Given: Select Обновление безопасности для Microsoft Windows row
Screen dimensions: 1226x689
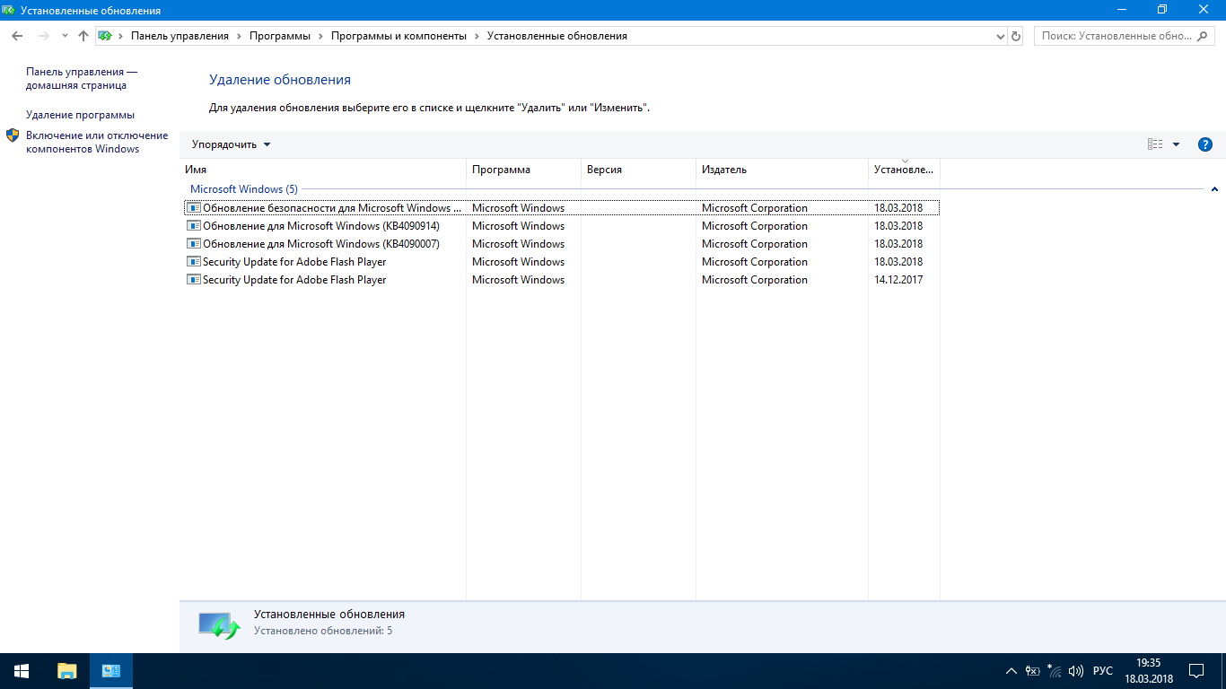Looking at the screenshot, I should (x=562, y=208).
